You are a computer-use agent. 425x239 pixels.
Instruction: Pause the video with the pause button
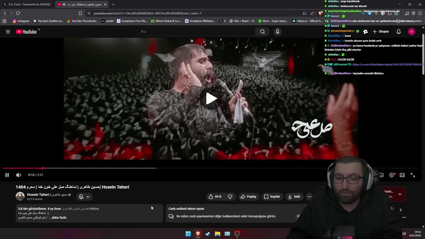[7, 175]
